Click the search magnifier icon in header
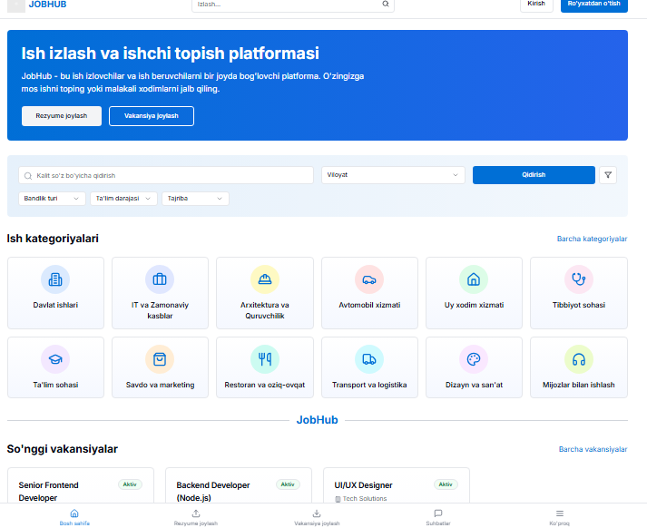647x528 pixels. 385,5
